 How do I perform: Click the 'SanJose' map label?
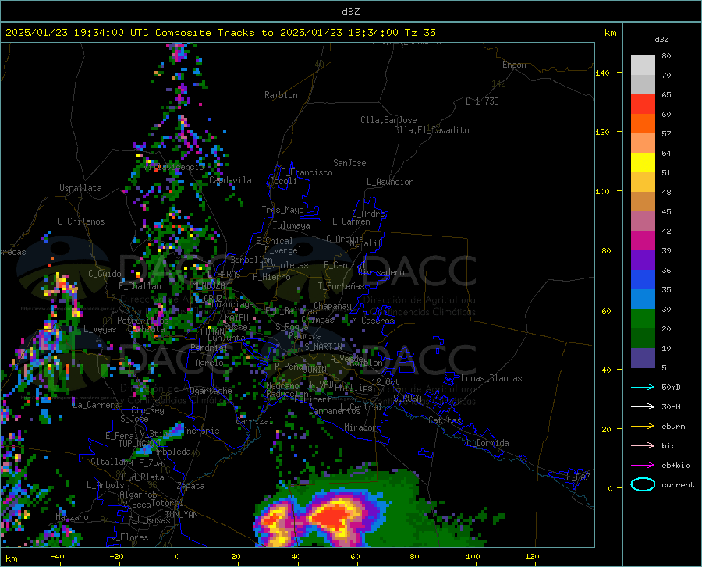(349, 163)
